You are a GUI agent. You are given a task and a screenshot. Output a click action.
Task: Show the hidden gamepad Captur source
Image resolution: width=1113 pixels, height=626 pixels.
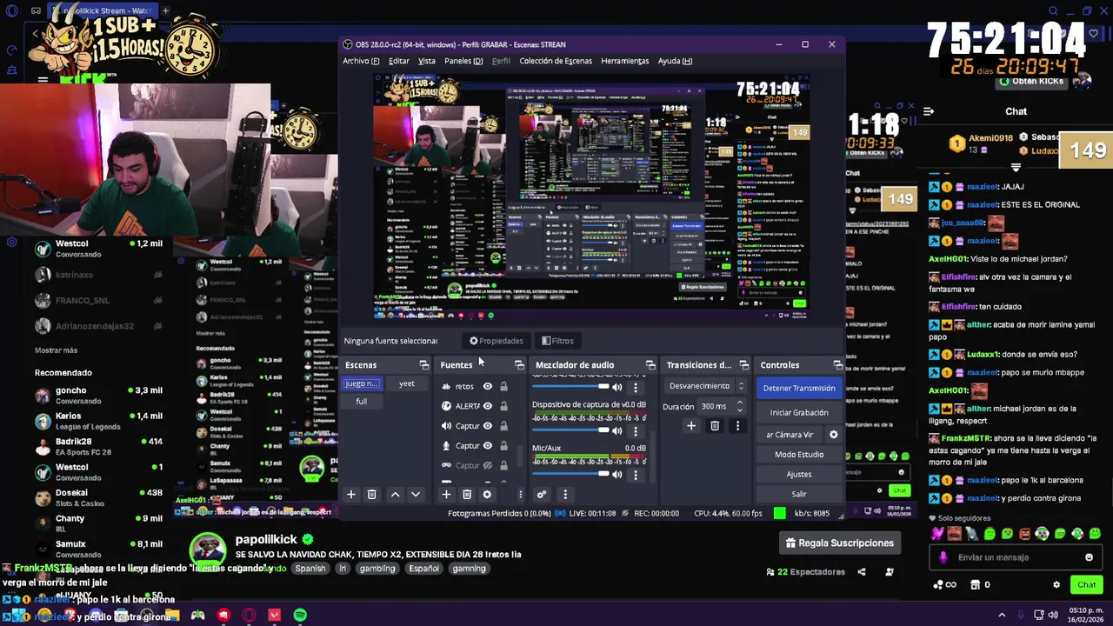(488, 466)
